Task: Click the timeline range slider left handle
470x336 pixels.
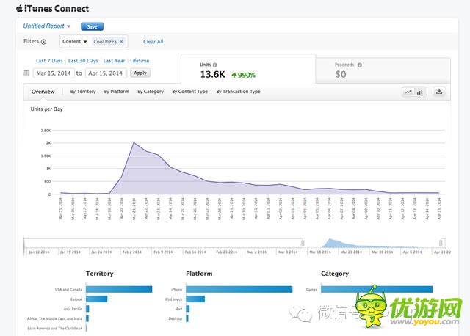Action: tap(303, 242)
